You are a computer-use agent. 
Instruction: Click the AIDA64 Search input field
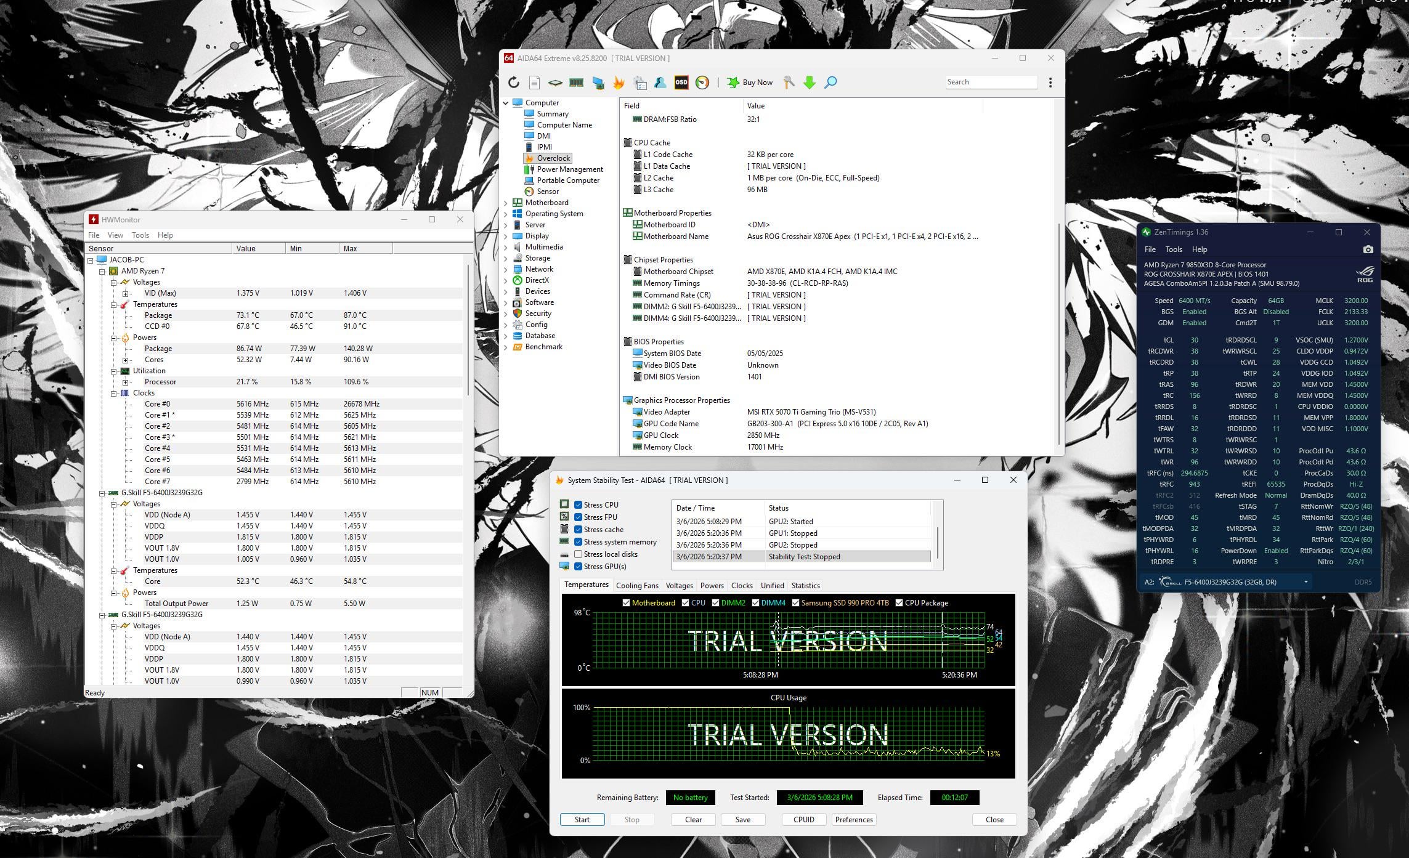[x=990, y=82]
